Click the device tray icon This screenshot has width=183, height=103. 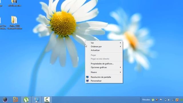point(165,100)
